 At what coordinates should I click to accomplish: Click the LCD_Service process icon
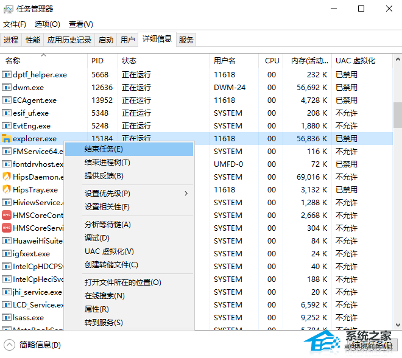pos(7,304)
